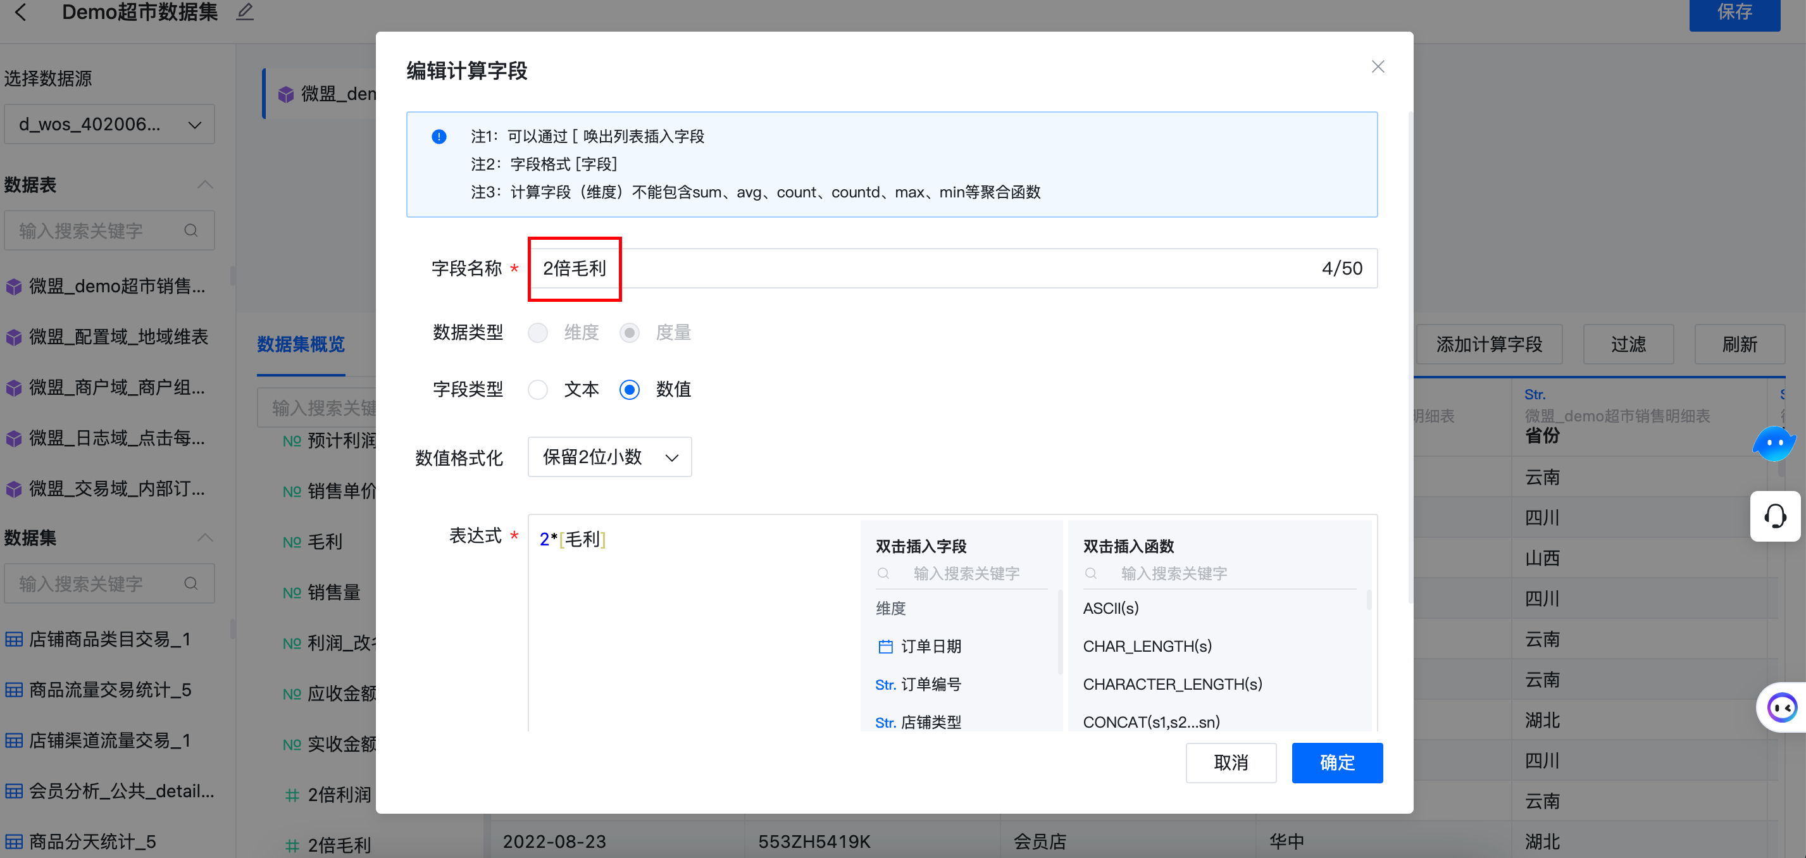Select cube icon for 微盟_日志域_点击每

(14, 439)
